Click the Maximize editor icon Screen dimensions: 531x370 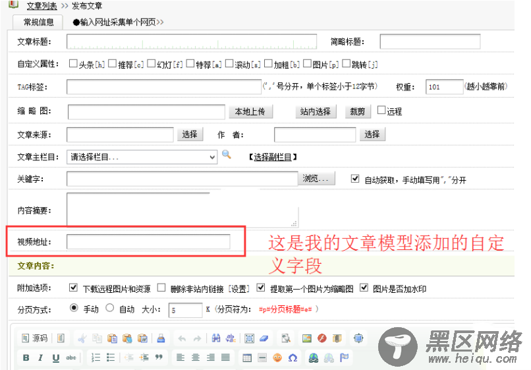point(358,338)
